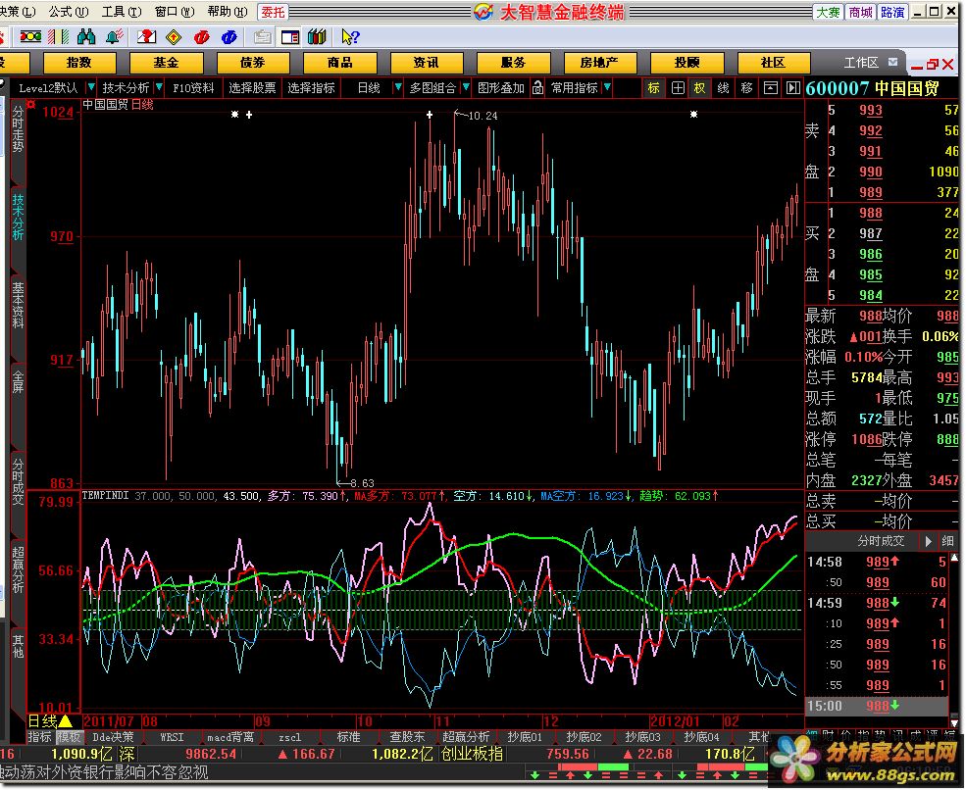Click F10资料 toolbar item
The height and width of the screenshot is (790, 966).
(193, 88)
